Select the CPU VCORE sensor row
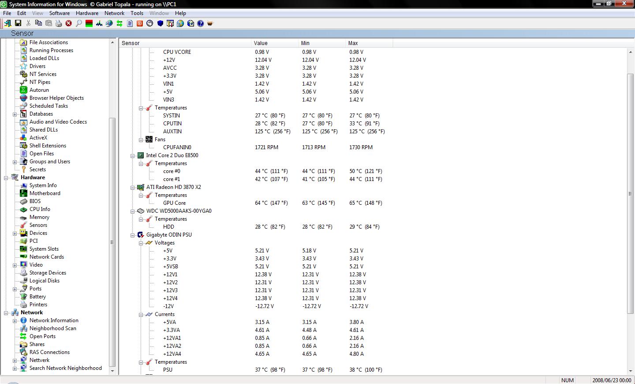 [177, 52]
